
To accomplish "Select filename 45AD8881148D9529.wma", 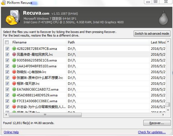I will (37, 95).
